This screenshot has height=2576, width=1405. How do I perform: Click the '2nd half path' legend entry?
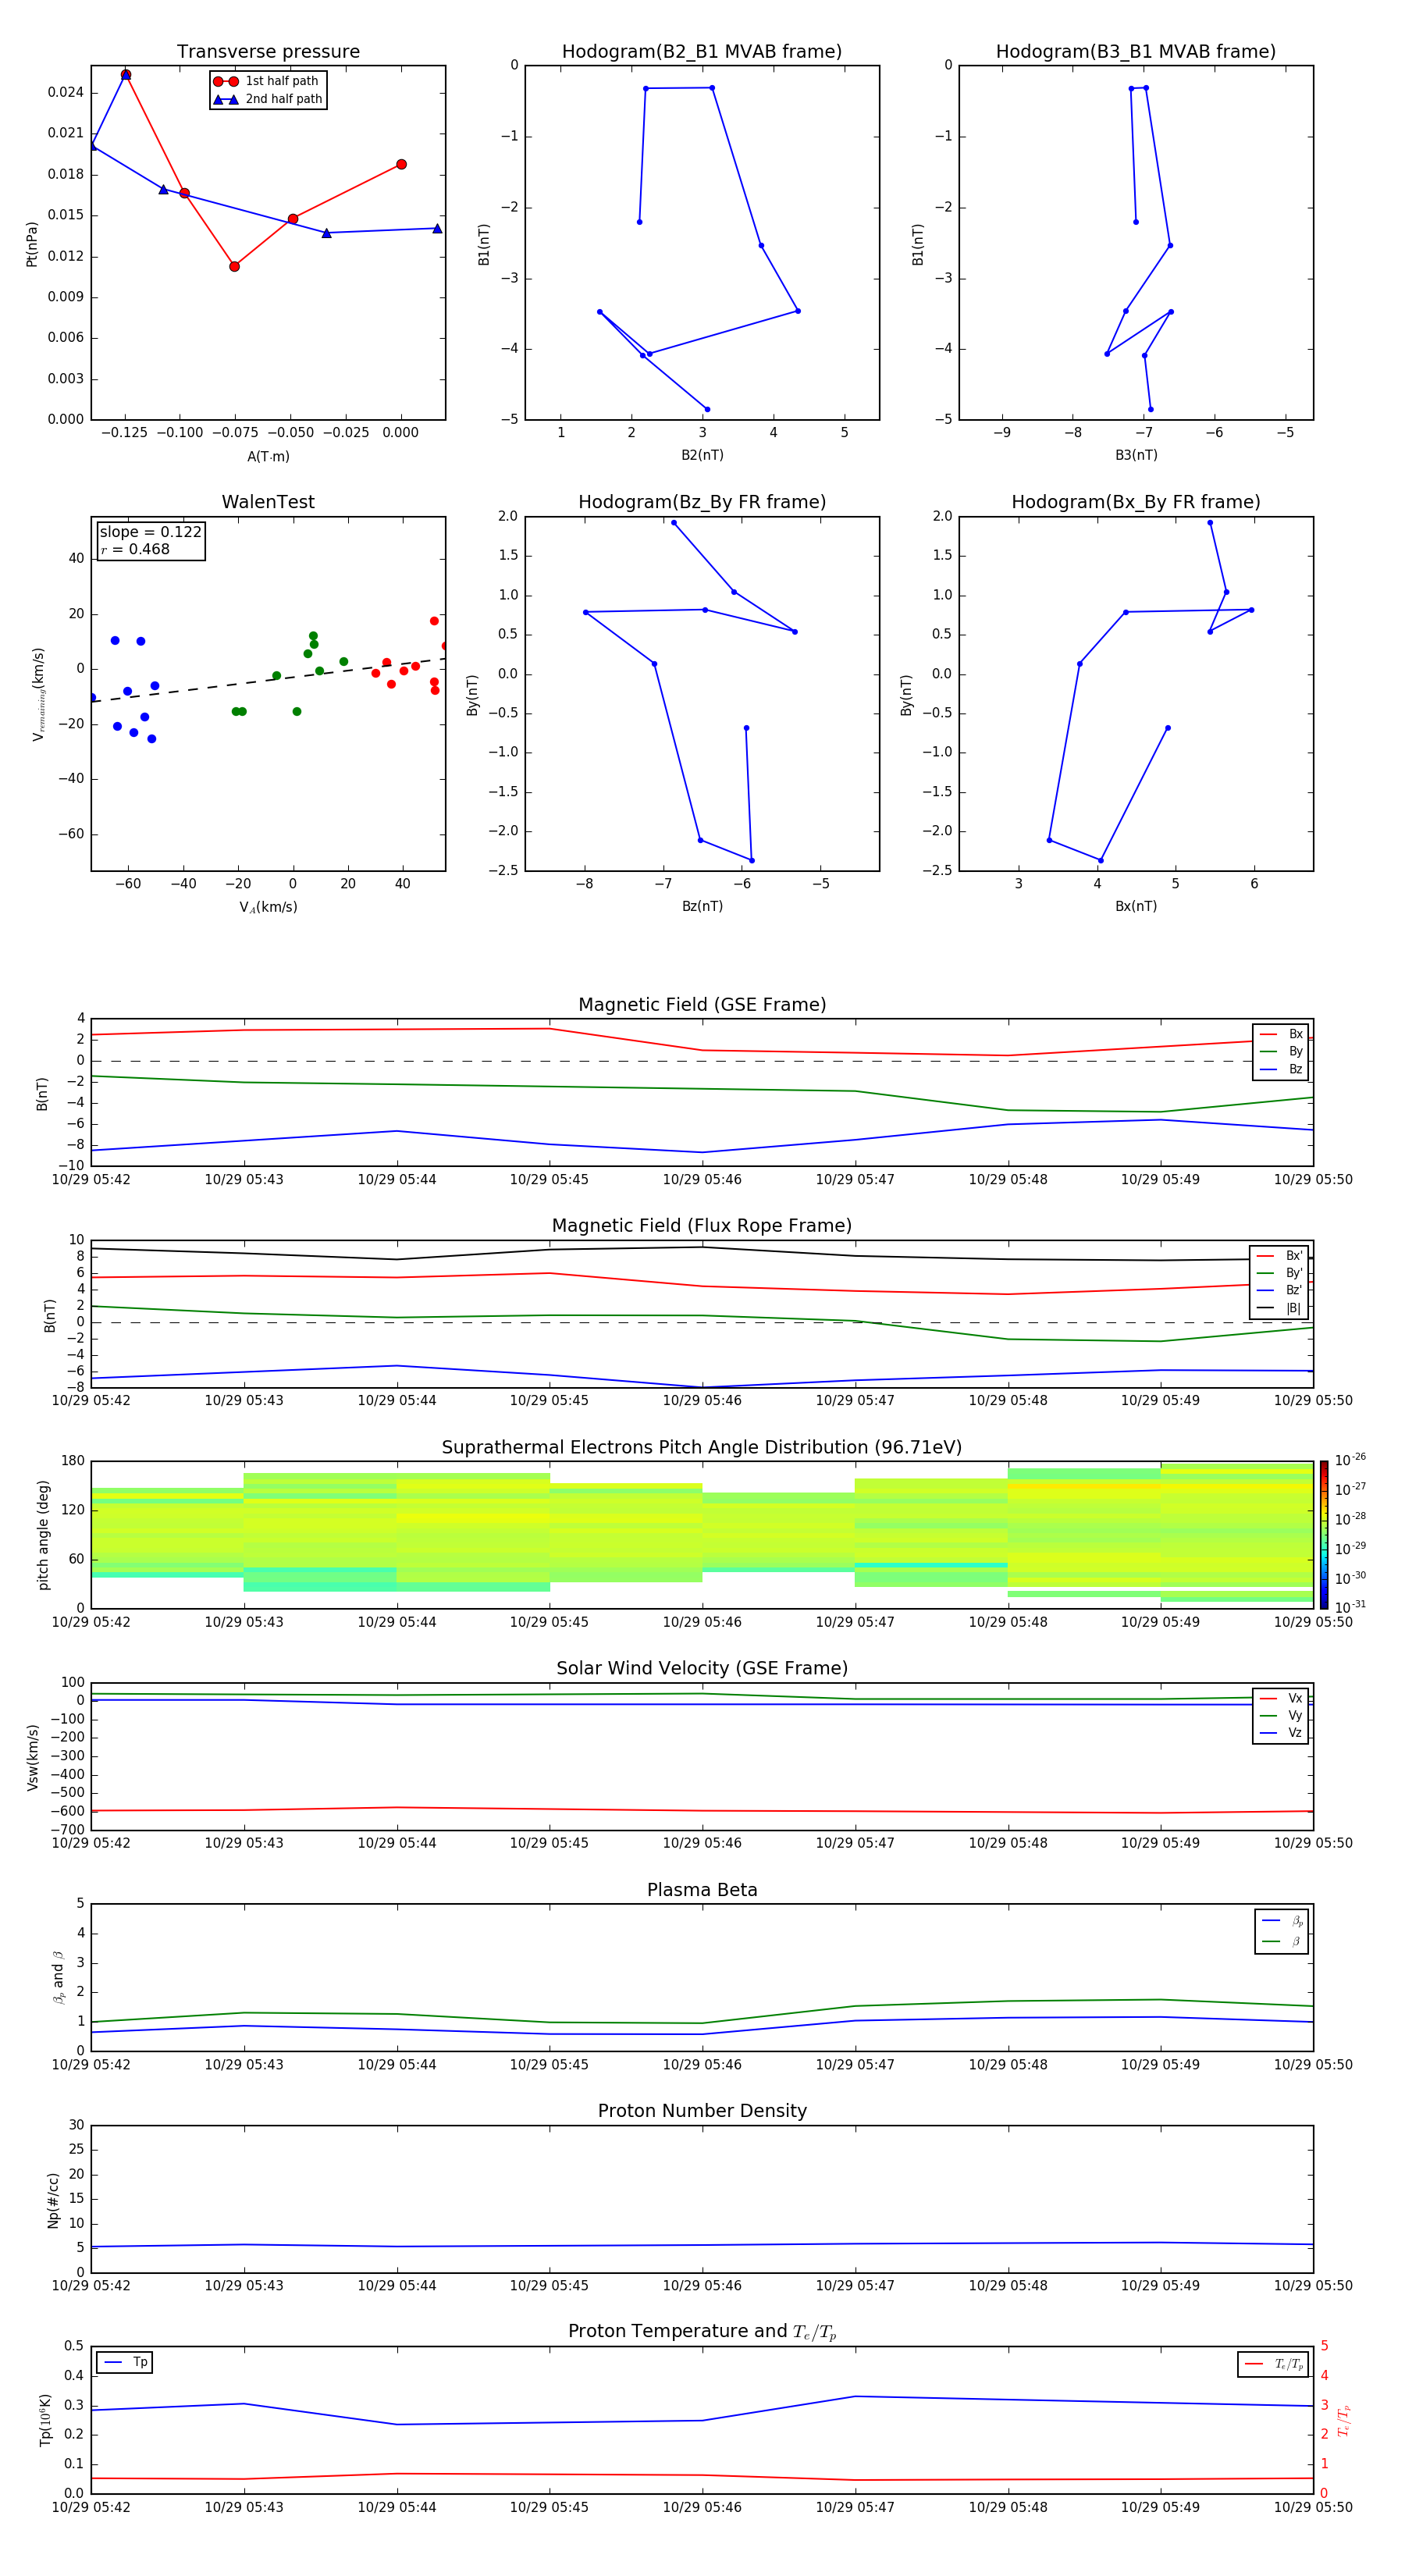click(267, 99)
